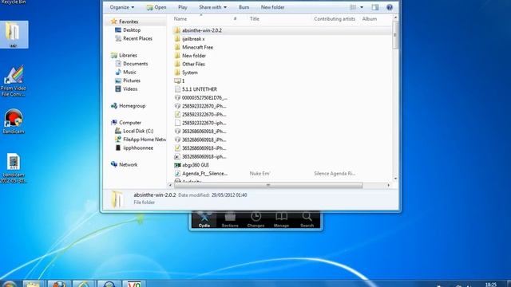Viewport: 511px width, 287px height.
Task: Open the Manage tab in Cydia
Action: tap(281, 220)
